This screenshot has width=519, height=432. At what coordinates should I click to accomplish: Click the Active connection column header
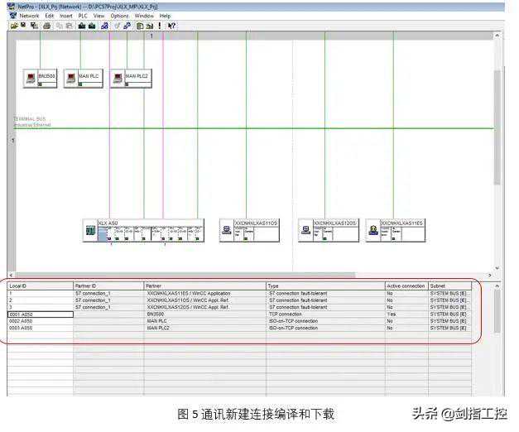point(406,286)
